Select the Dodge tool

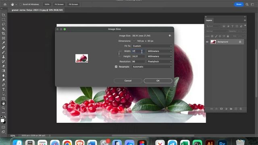[x=4, y=80]
